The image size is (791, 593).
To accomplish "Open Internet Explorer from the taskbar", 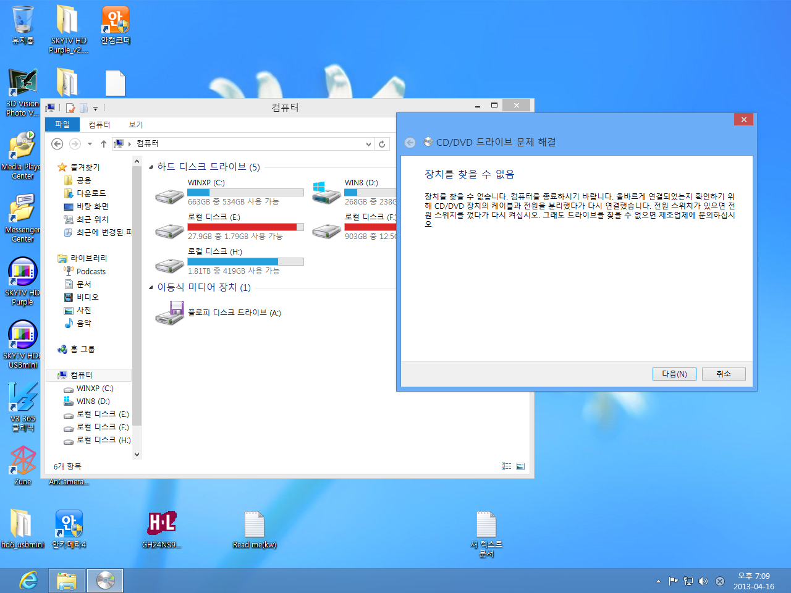I will coord(28,581).
